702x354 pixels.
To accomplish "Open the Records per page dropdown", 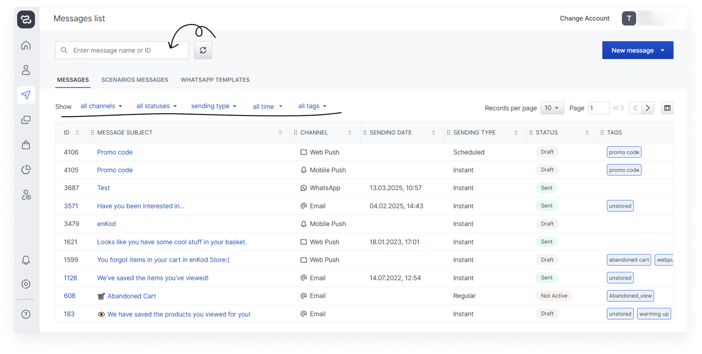I will (x=552, y=108).
